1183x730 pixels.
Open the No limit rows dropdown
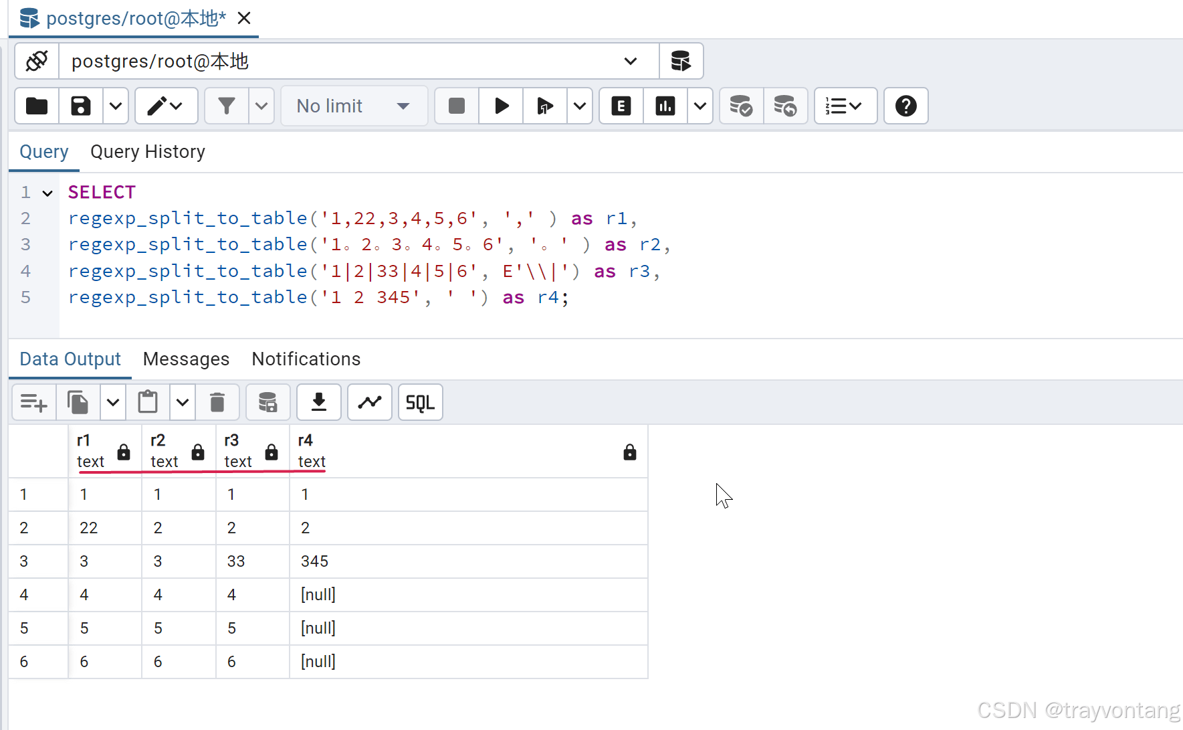(x=354, y=106)
